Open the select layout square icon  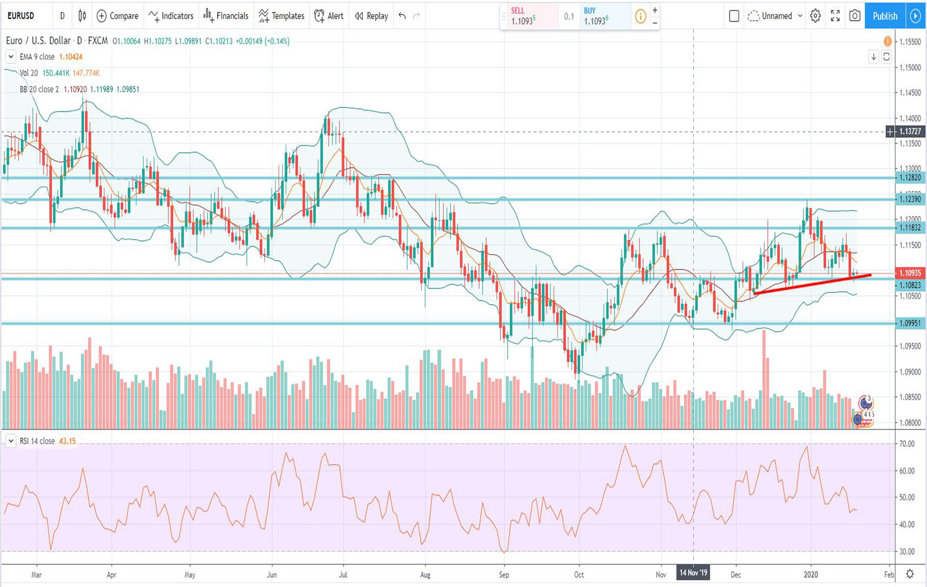click(734, 16)
